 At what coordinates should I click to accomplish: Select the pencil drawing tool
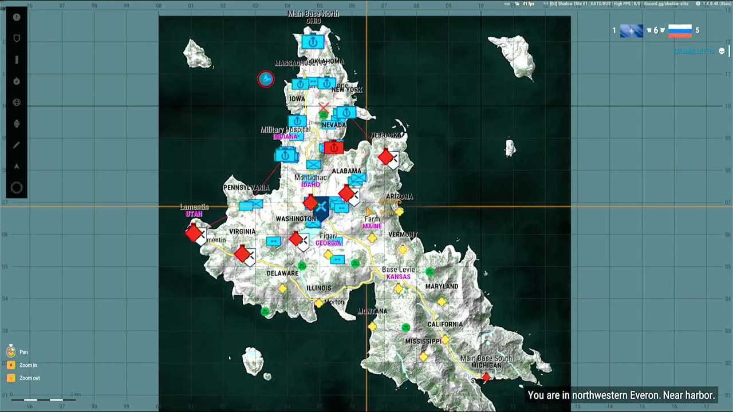pyautogui.click(x=17, y=145)
